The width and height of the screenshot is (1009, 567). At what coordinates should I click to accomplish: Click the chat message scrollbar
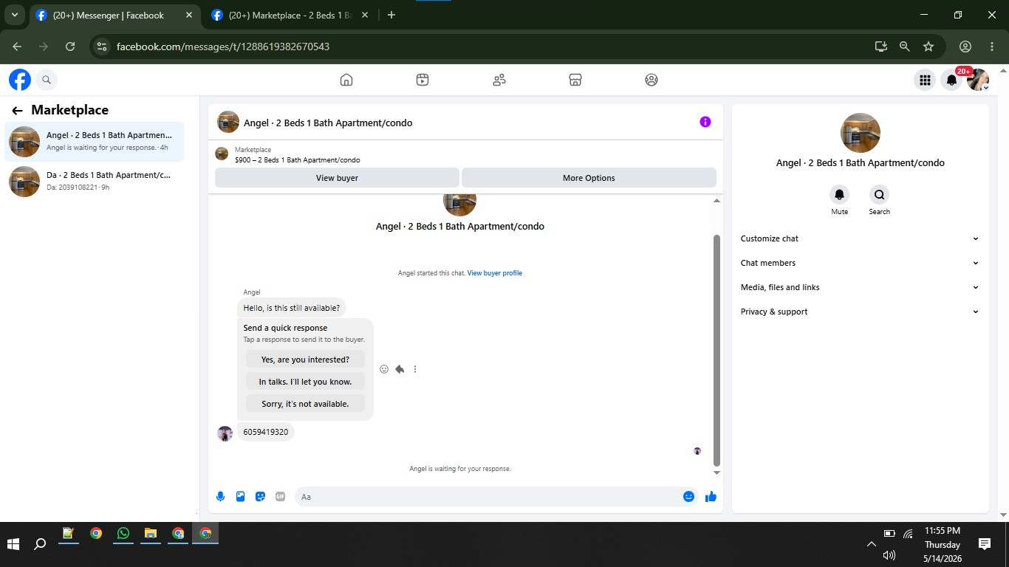[716, 351]
